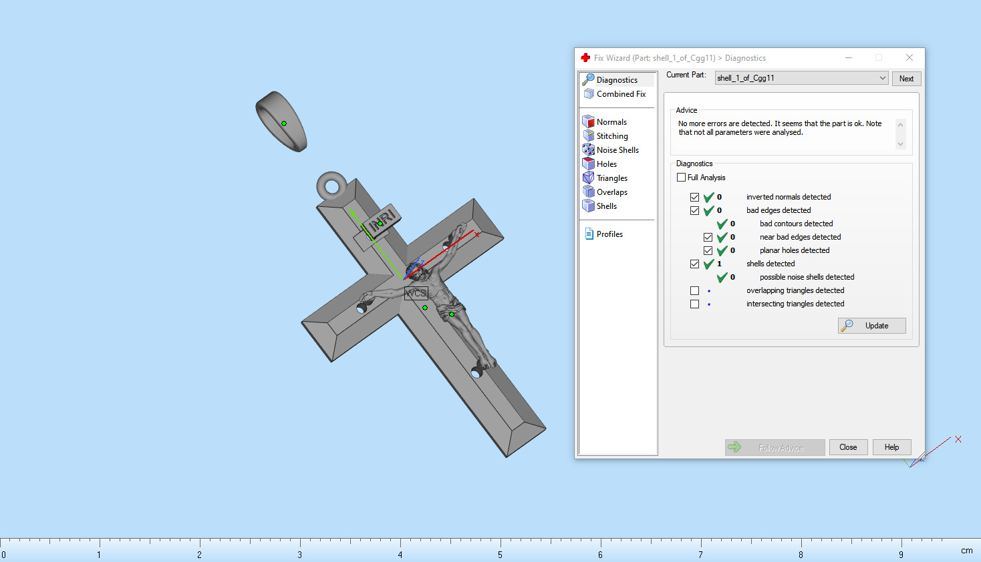Go to the Shells page label
The image size is (981, 562).
tap(607, 206)
